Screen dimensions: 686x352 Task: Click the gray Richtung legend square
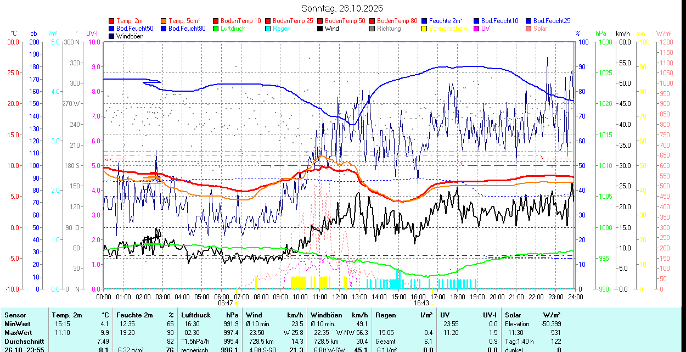click(x=373, y=29)
